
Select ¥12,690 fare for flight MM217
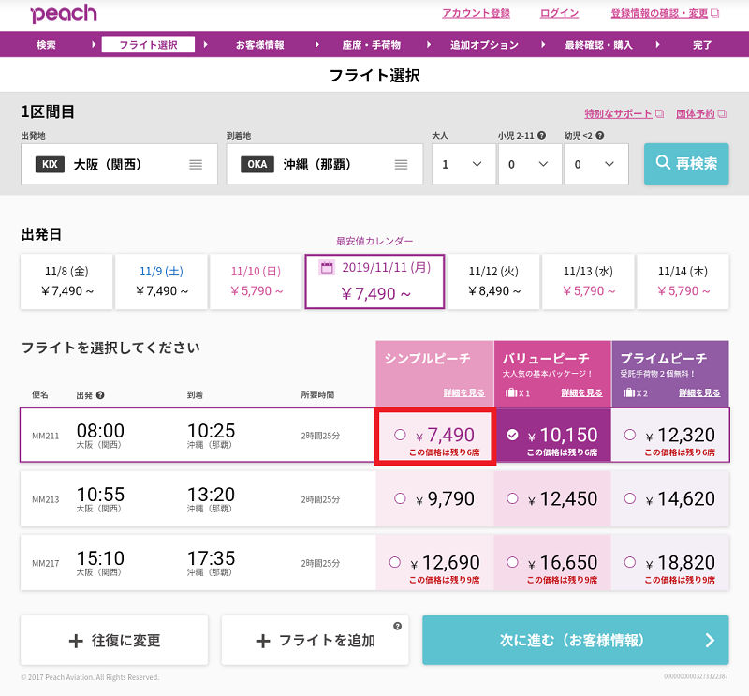click(x=394, y=562)
